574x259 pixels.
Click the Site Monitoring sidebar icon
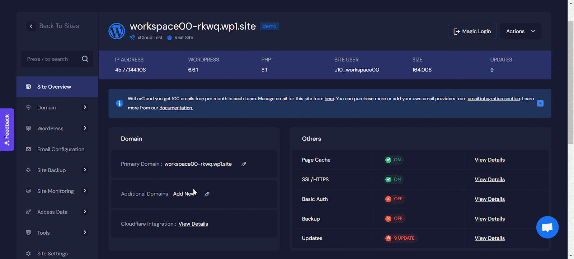[x=28, y=191]
